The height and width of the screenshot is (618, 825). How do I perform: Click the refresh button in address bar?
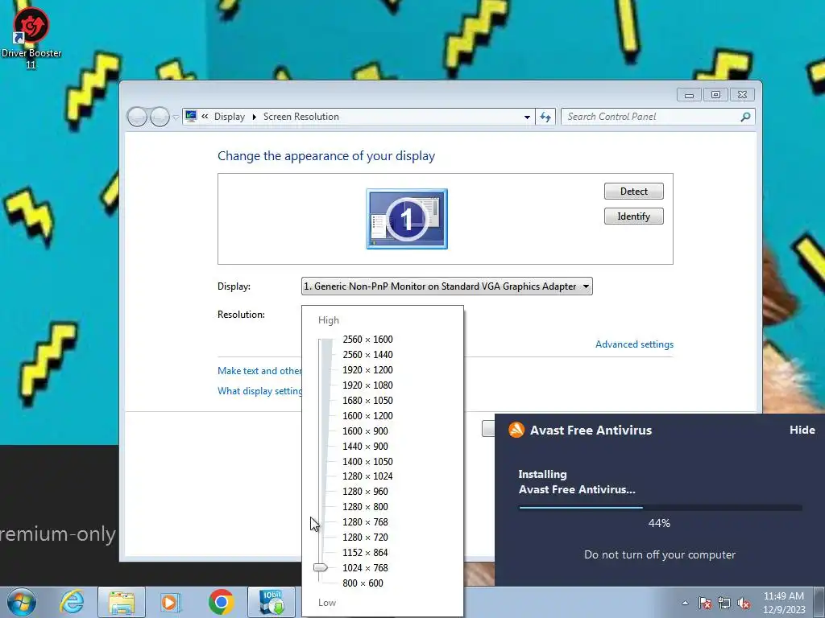[545, 117]
